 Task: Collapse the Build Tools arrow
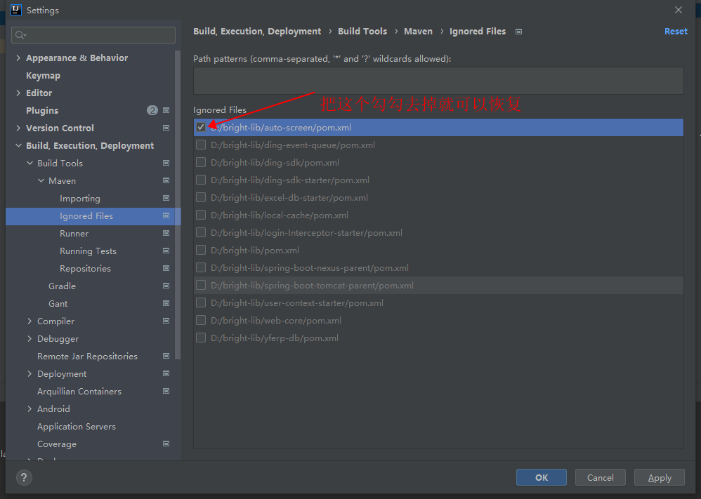click(x=30, y=163)
